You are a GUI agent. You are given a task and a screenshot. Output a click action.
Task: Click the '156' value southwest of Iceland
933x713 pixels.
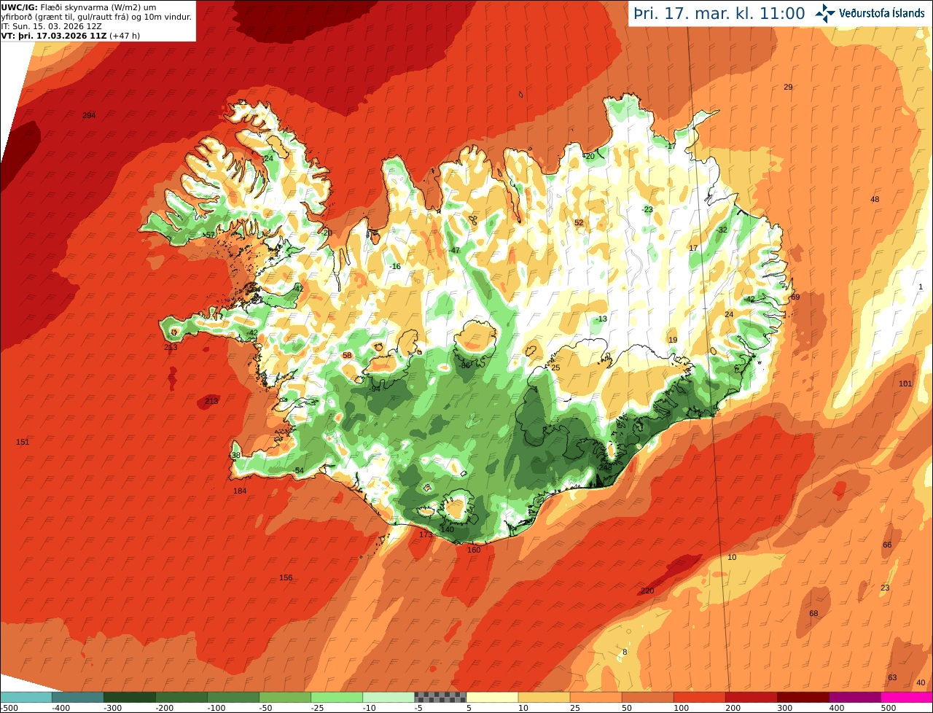286,578
